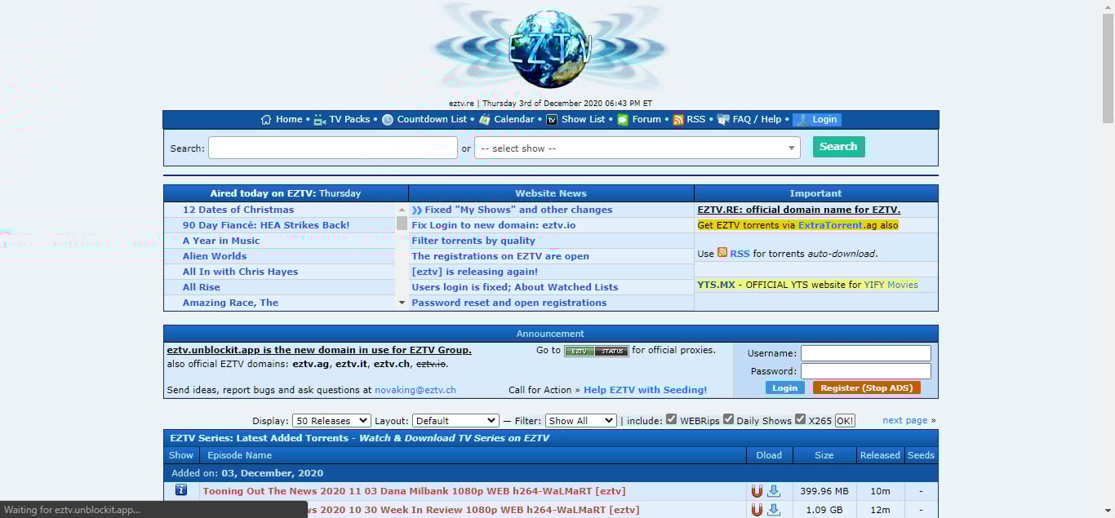The width and height of the screenshot is (1115, 518).
Task: Click the user icon beside the navigation-bar Login
Action: pyautogui.click(x=802, y=120)
